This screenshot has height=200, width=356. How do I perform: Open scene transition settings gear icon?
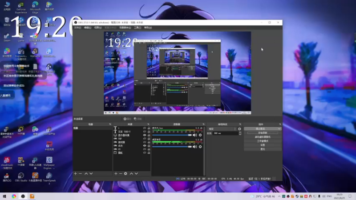pyautogui.click(x=239, y=129)
